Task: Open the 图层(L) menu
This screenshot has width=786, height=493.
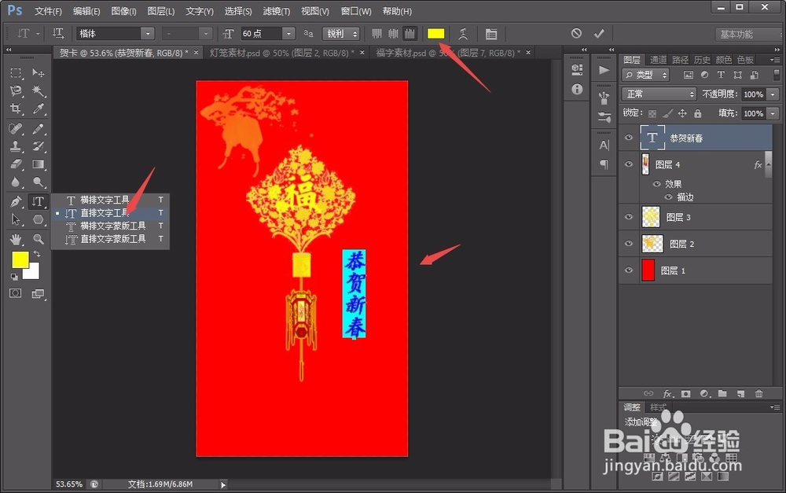Action: pos(161,11)
